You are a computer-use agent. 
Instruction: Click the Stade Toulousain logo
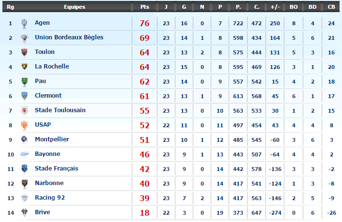[24, 111]
